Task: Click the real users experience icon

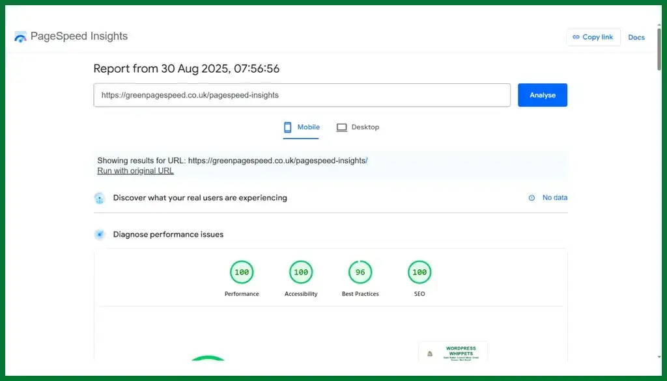Action: [x=99, y=198]
